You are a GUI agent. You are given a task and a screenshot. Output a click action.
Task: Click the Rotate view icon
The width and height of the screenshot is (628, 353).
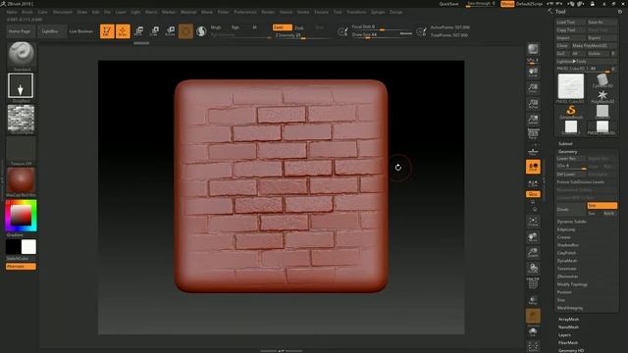(x=533, y=268)
